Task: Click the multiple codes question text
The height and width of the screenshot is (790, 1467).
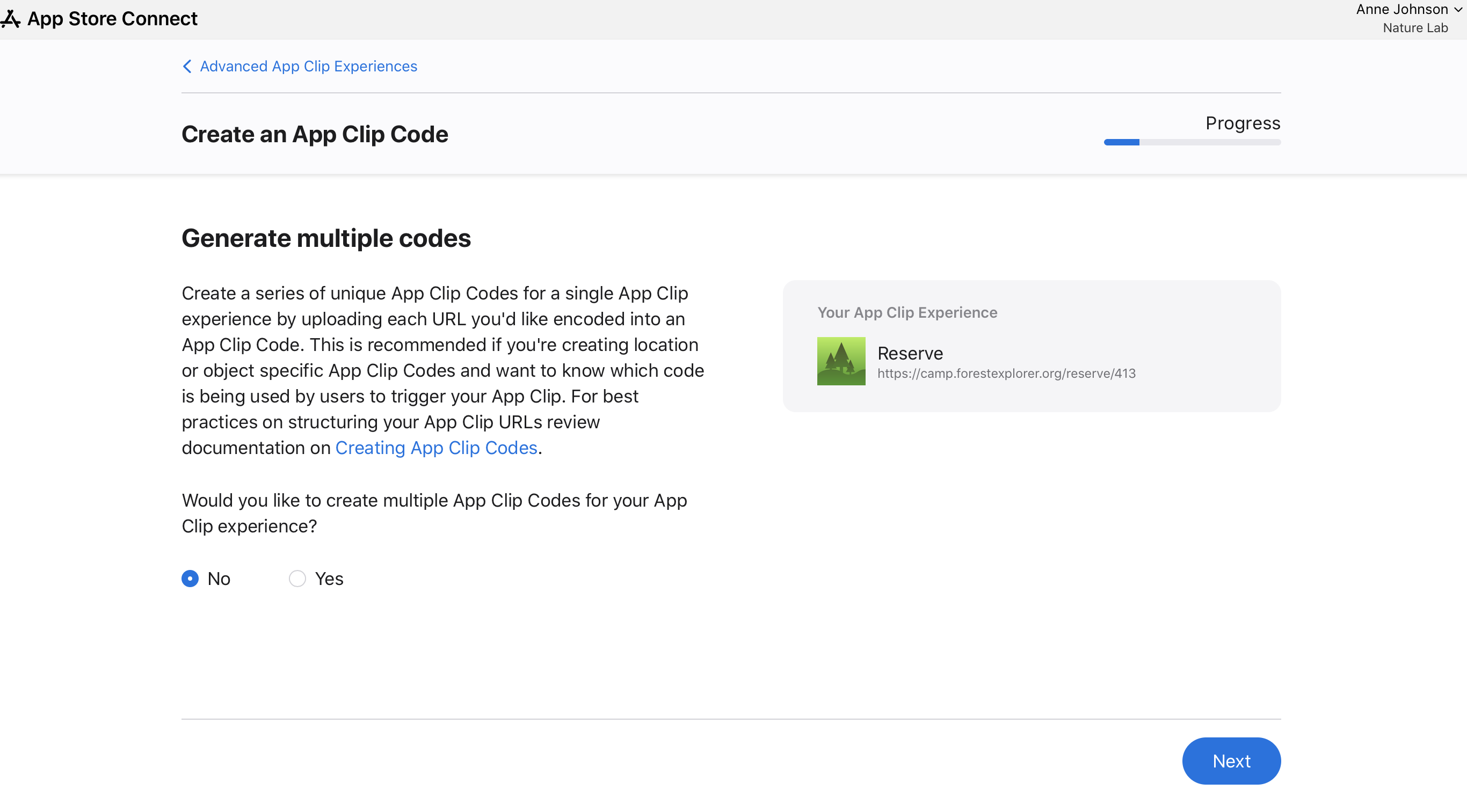Action: tap(434, 513)
